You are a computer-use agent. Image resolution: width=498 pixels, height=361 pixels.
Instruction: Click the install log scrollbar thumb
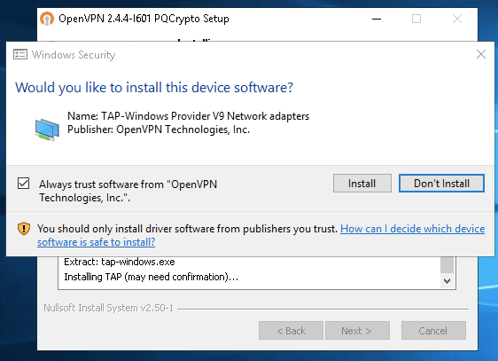coord(447,264)
